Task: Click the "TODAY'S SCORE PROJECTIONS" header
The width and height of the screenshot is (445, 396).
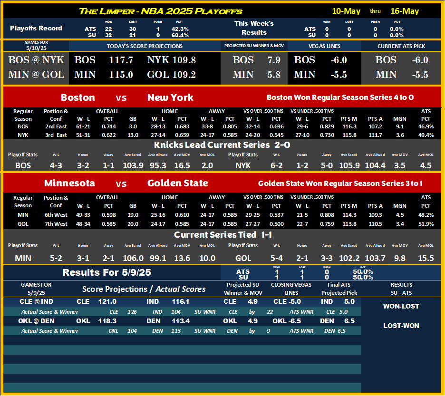Action: pos(145,46)
